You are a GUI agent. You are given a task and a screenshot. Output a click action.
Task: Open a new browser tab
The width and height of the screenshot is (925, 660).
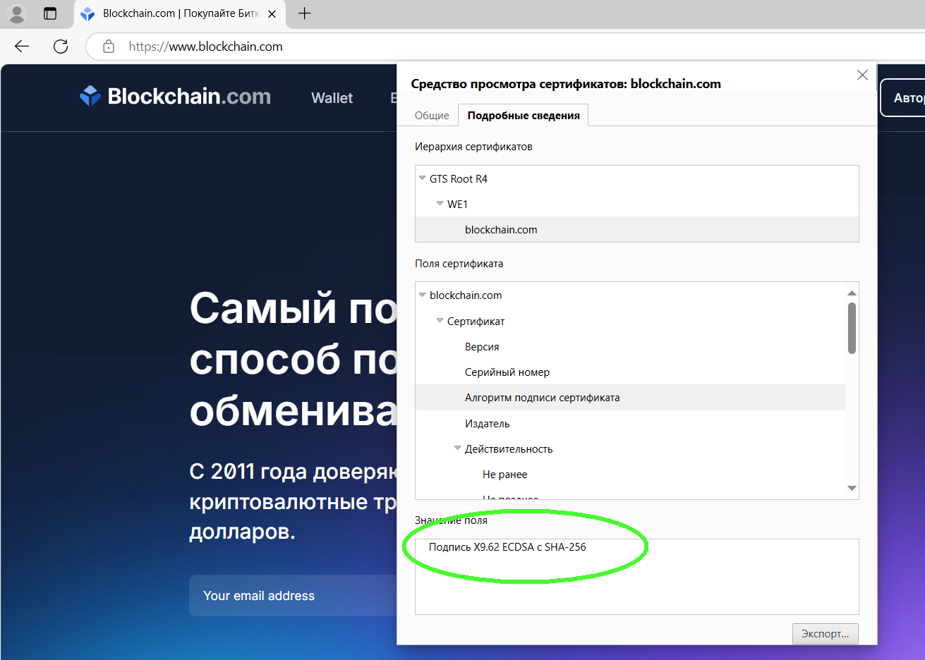coord(305,13)
